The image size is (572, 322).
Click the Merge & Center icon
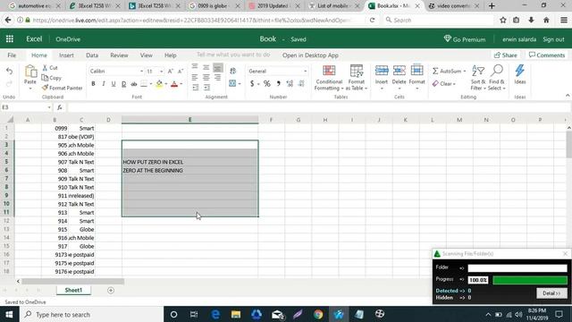[x=232, y=83]
